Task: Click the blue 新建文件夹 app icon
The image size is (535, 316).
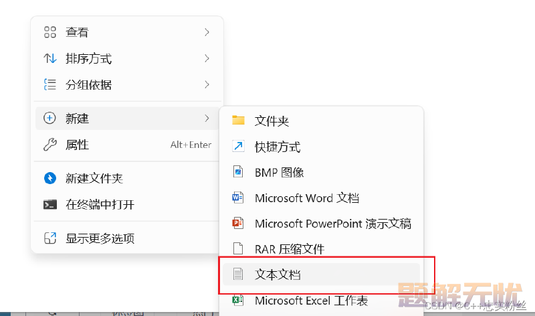Action: tap(49, 178)
